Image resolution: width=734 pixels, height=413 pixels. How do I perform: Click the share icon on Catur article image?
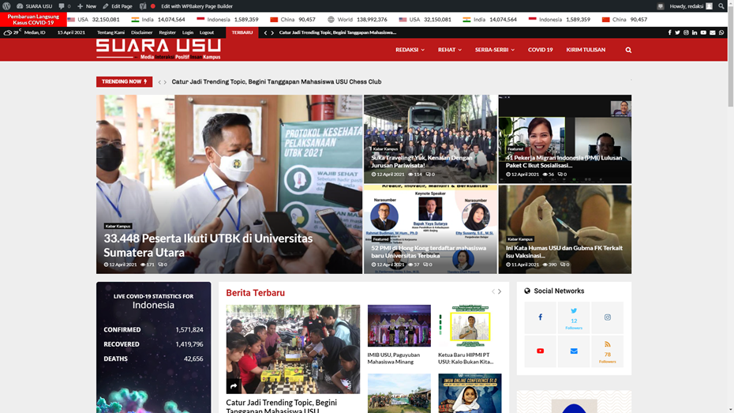coord(234,385)
